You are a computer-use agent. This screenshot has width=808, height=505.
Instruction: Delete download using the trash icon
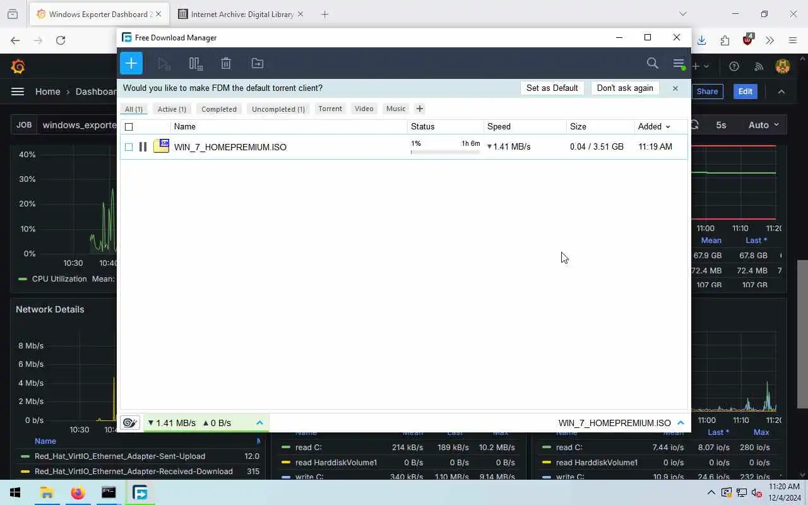(x=226, y=63)
